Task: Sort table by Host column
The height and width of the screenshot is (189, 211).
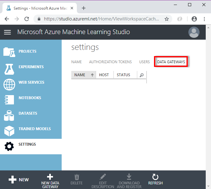Action: pyautogui.click(x=105, y=75)
